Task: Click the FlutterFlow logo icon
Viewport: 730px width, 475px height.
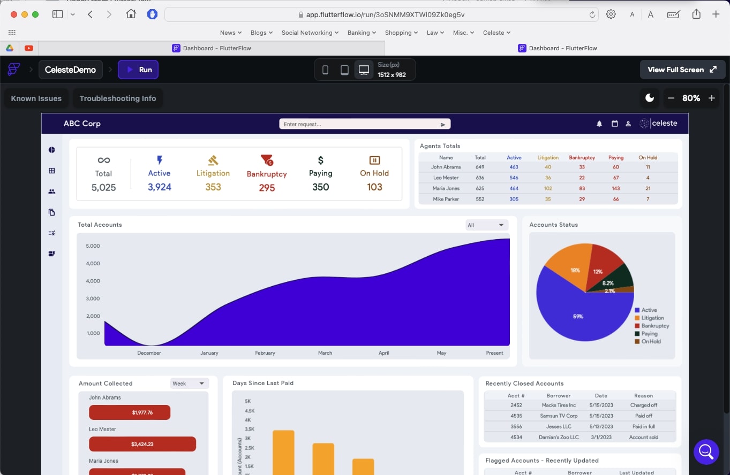Action: click(14, 70)
